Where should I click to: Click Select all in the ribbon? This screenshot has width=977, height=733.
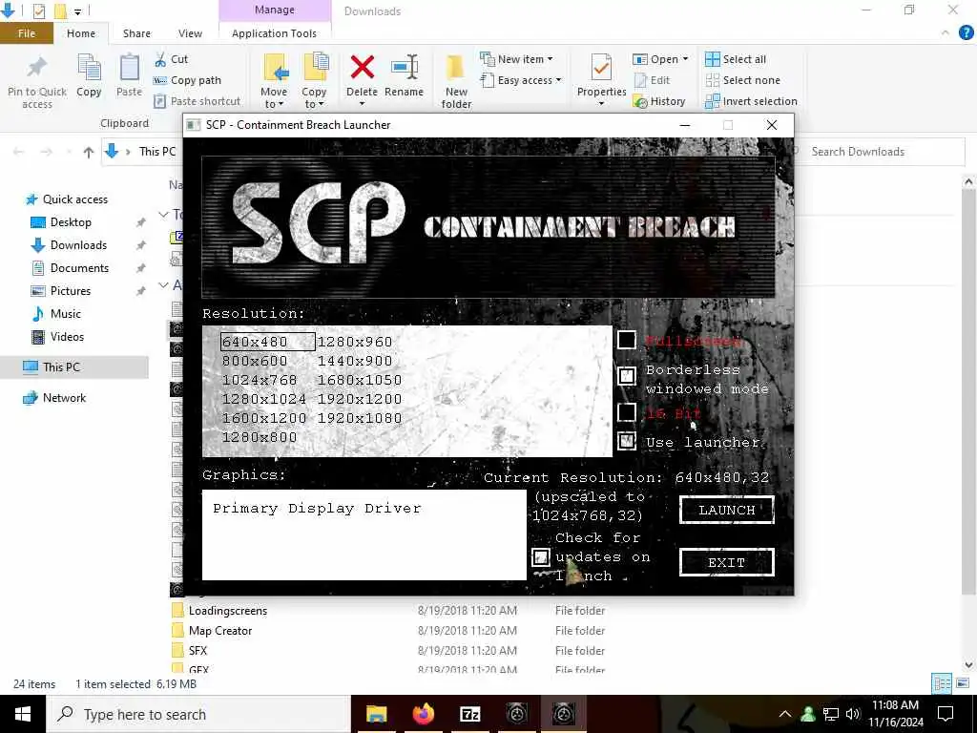tap(736, 59)
